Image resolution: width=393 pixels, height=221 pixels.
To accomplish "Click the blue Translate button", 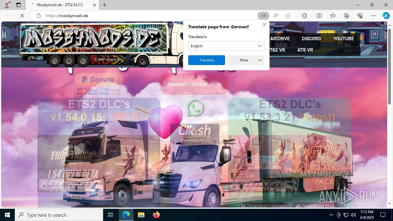I will [x=207, y=60].
